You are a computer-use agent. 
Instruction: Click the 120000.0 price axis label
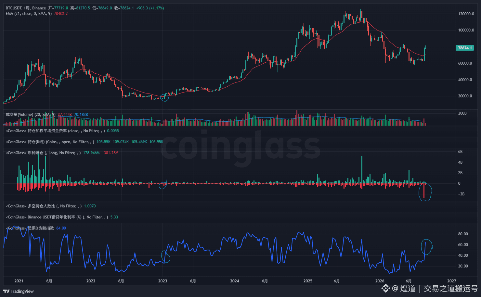point(466,14)
